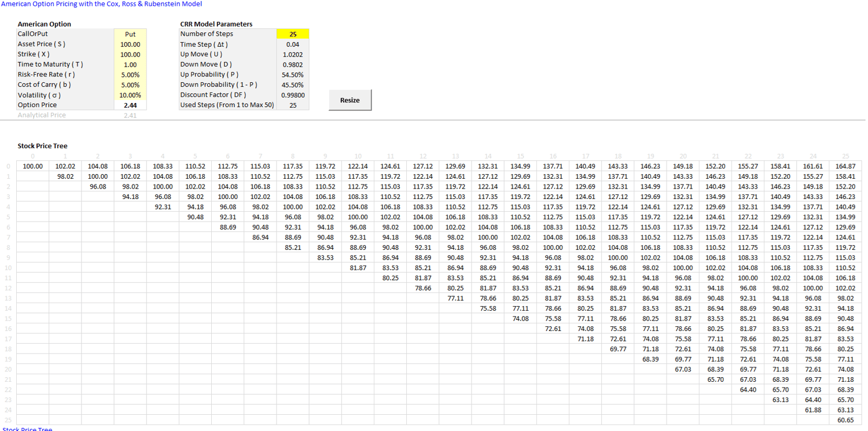Select the Cost of Carry (b) value cell
The width and height of the screenshot is (868, 431).
[130, 85]
